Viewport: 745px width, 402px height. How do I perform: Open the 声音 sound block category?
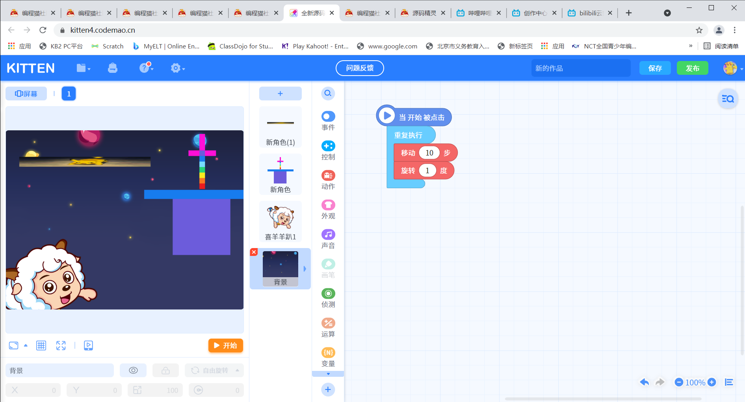click(328, 239)
